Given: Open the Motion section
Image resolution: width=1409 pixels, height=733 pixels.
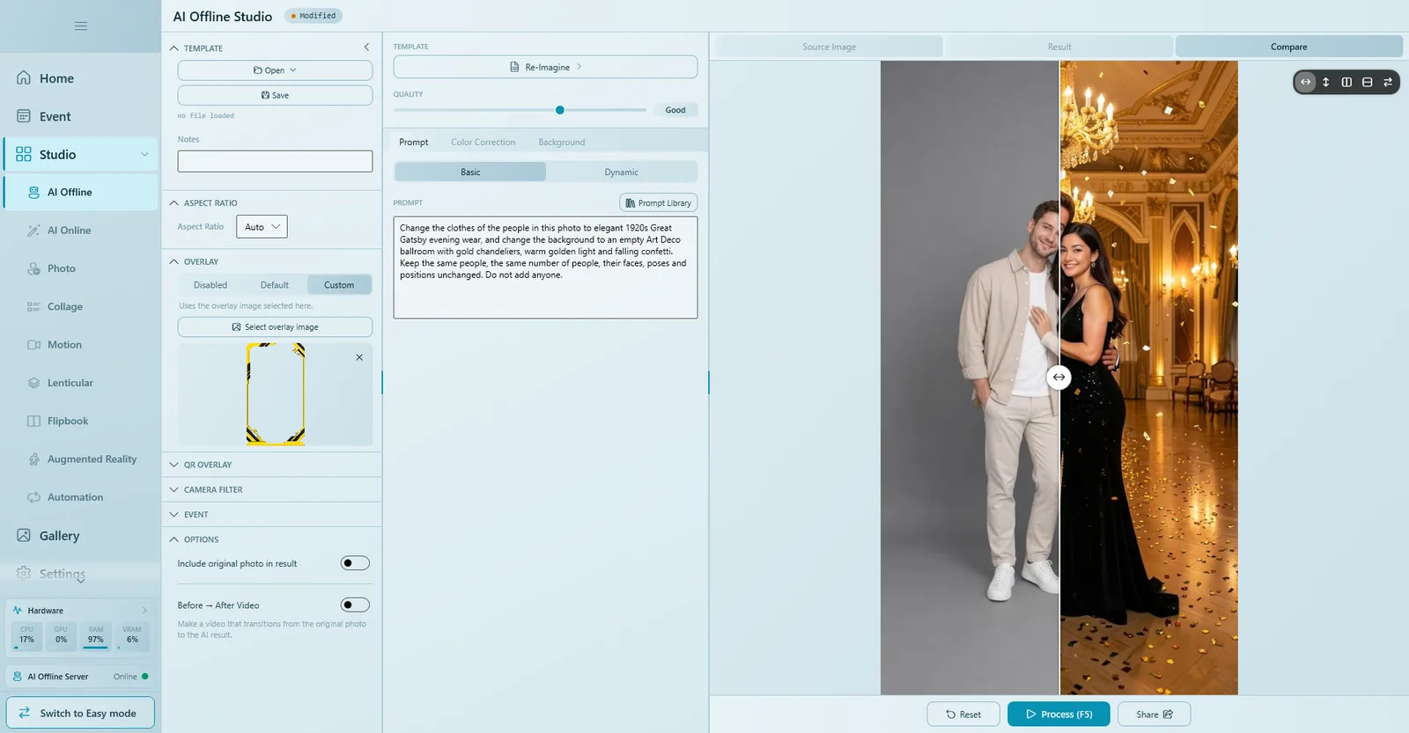Looking at the screenshot, I should click(x=81, y=345).
